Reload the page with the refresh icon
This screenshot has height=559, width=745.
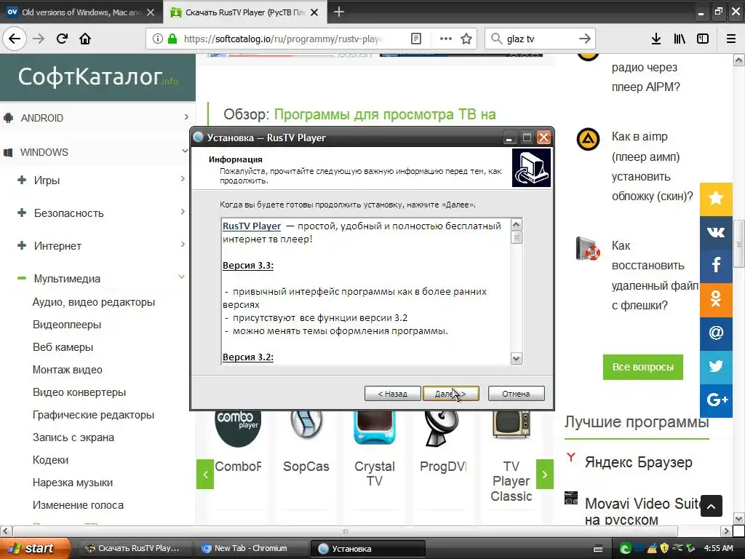(x=62, y=39)
